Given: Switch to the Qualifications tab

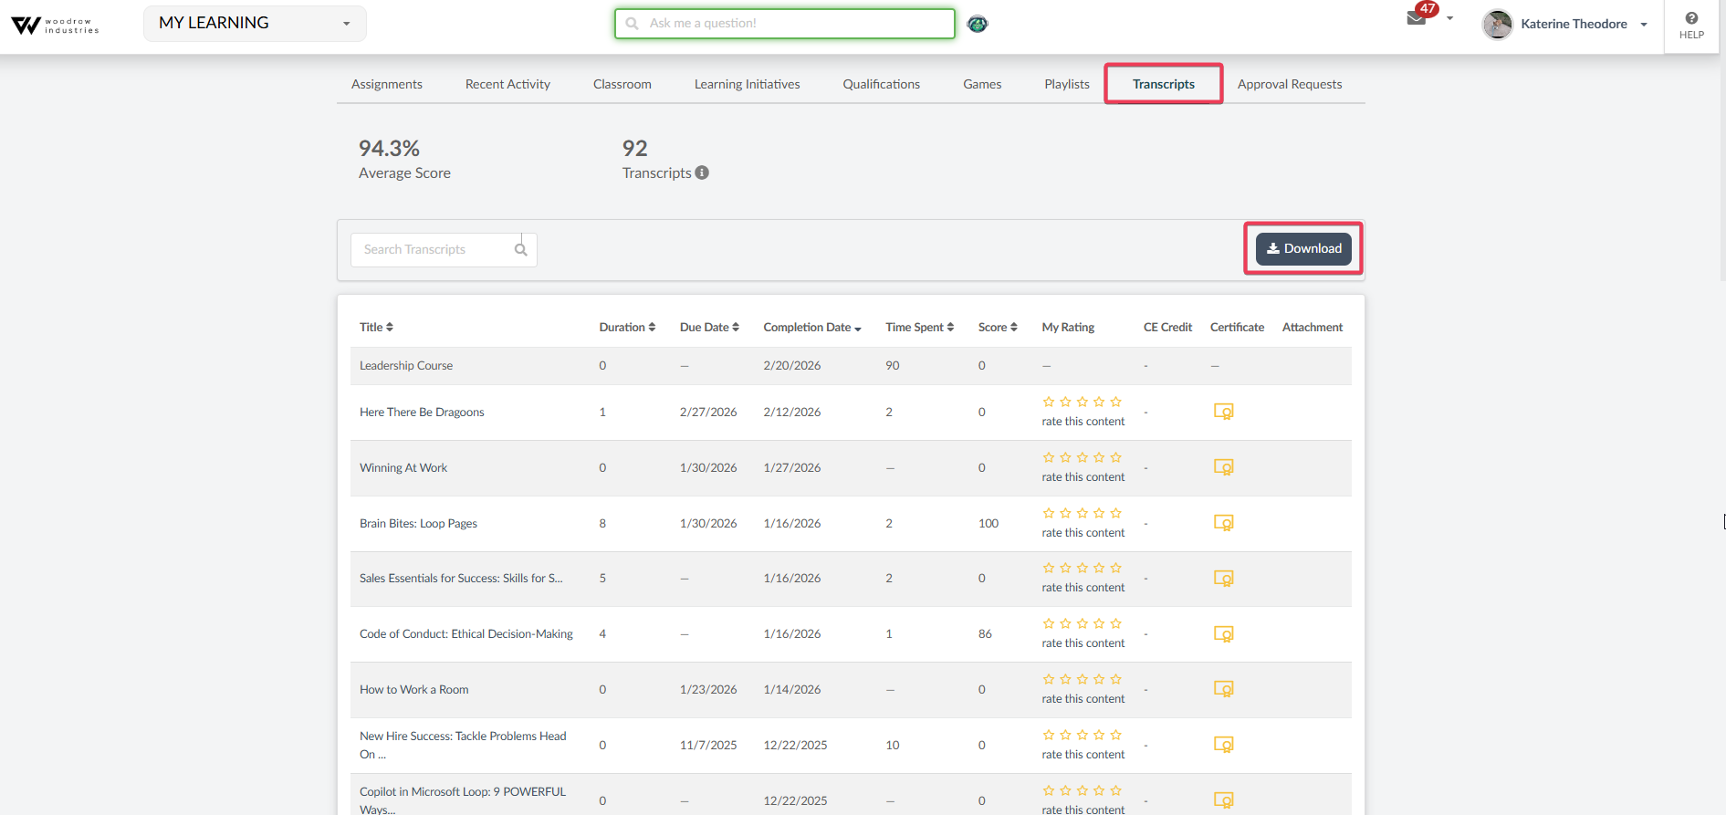Looking at the screenshot, I should 882,84.
